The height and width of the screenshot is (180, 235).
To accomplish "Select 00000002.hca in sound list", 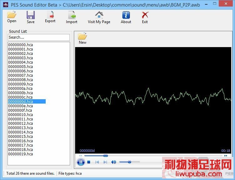I will 21,53.
